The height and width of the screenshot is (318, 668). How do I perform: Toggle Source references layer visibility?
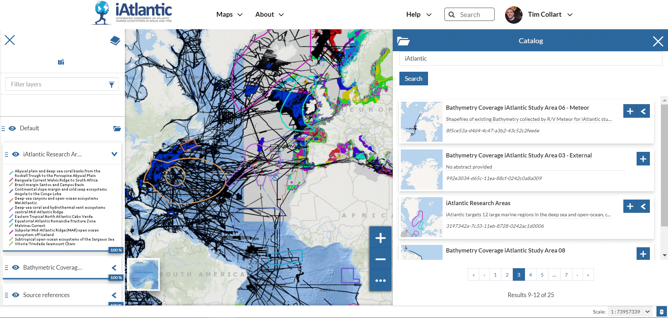(16, 295)
